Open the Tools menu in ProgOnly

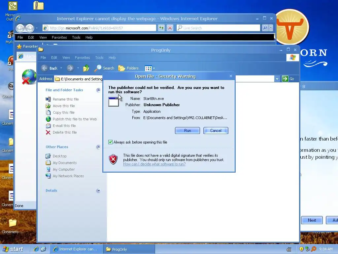[99, 58]
